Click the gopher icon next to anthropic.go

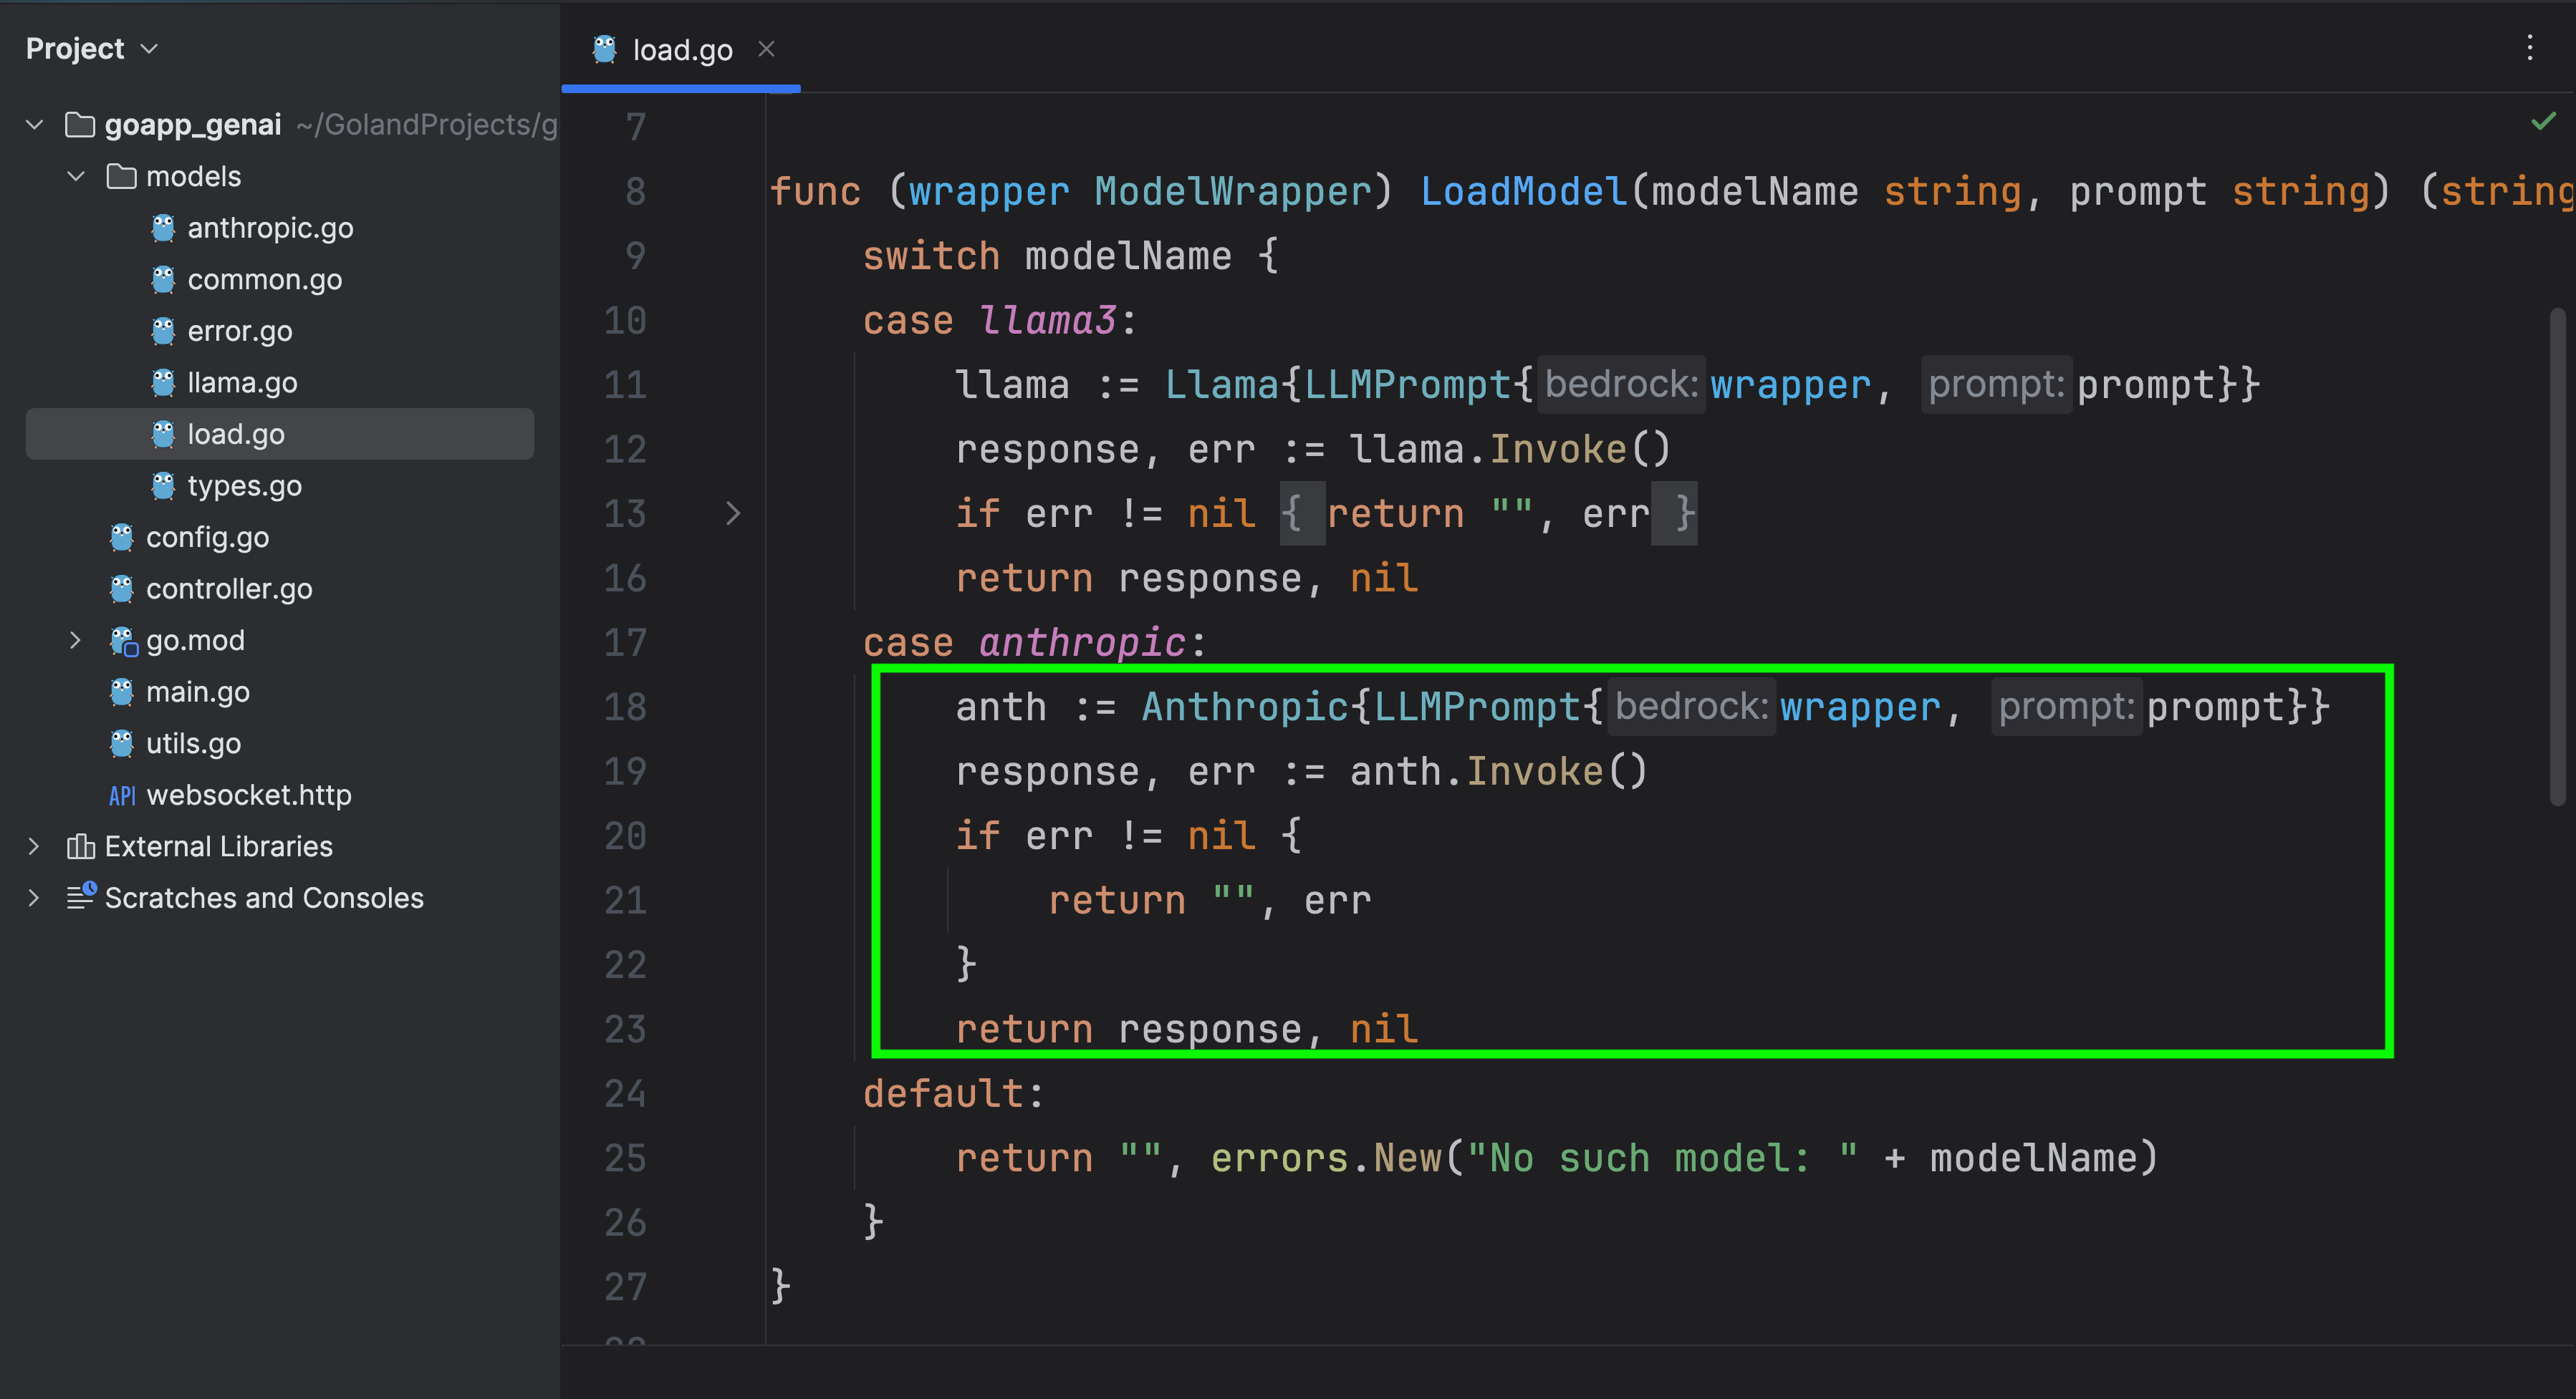pos(163,228)
